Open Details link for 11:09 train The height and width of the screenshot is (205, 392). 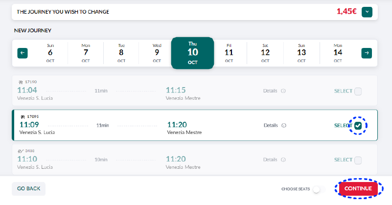(271, 125)
